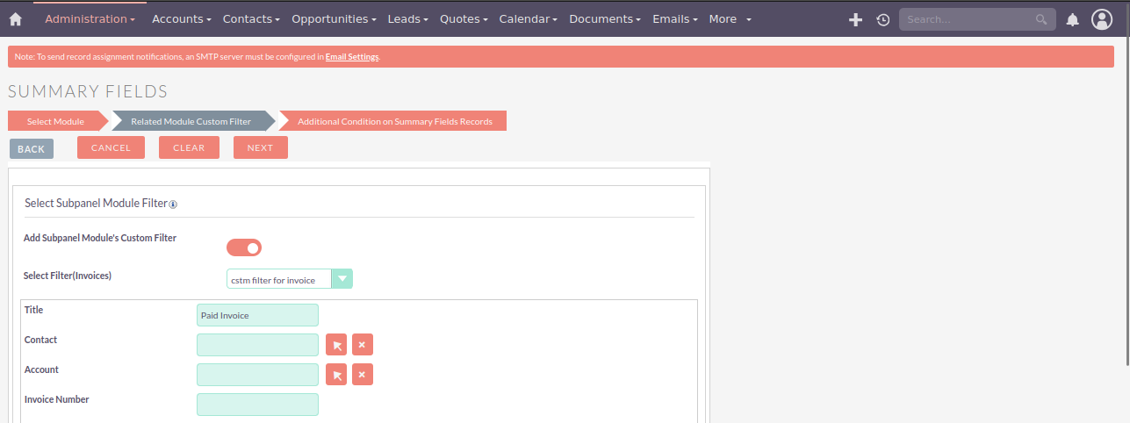Click the info icon beside Subpanel Module Filter

coord(173,204)
